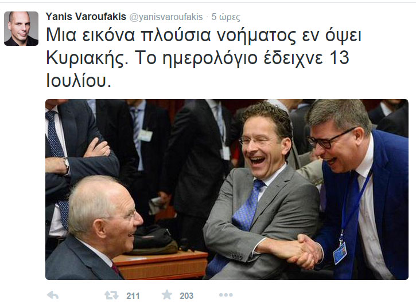The height and width of the screenshot is (304, 416).
Task: Favorite the tweet with the star icon
Action: coord(167,295)
